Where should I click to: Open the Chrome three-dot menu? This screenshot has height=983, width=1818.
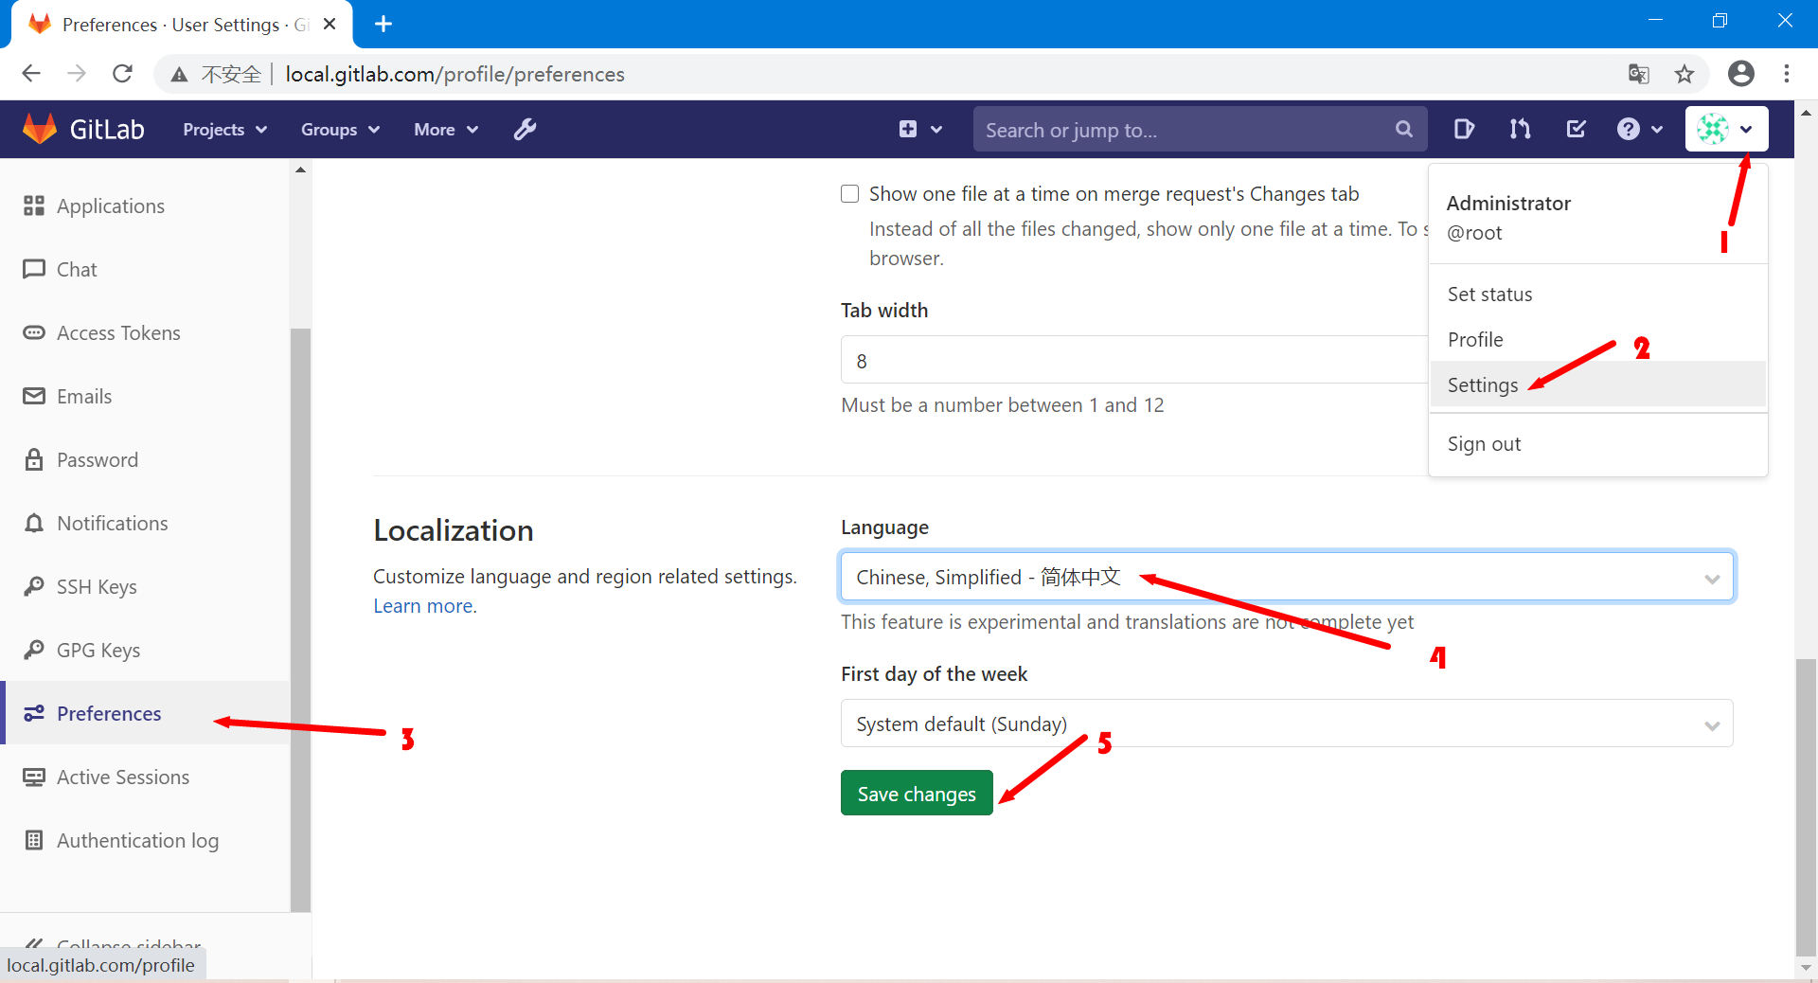pyautogui.click(x=1787, y=74)
